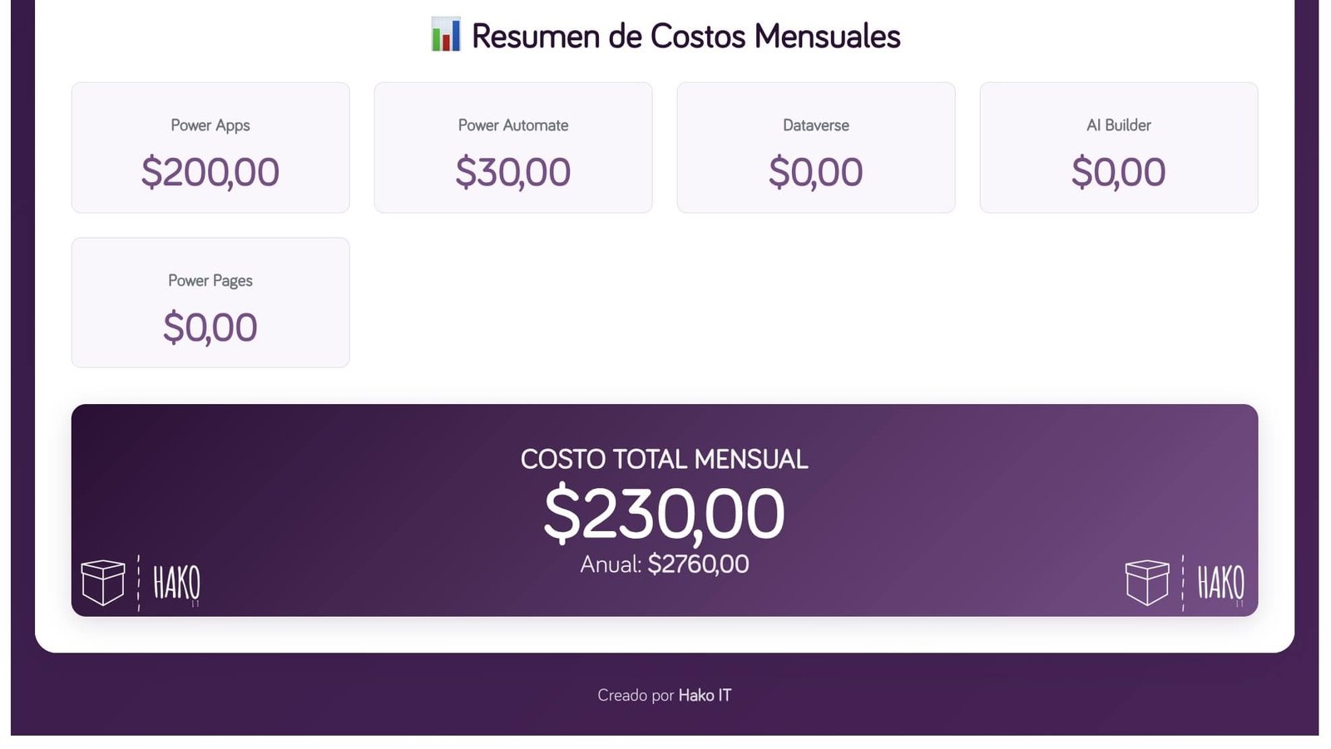Click the Resumen de Costos Mensuales heading
This screenshot has height=749, width=1331.
[x=685, y=36]
